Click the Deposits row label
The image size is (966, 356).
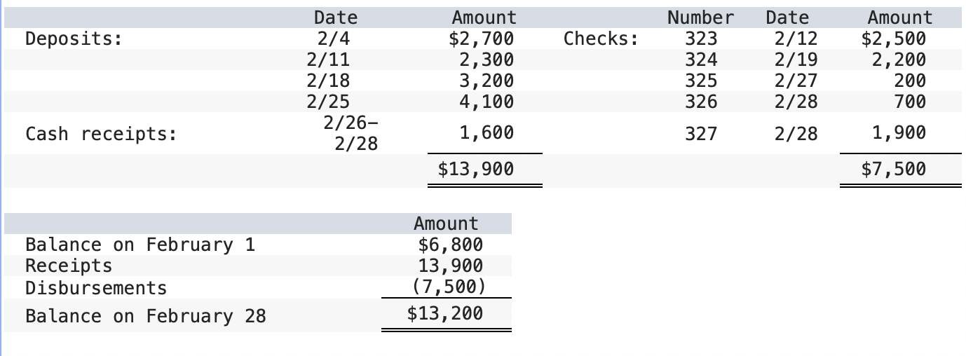pos(73,39)
